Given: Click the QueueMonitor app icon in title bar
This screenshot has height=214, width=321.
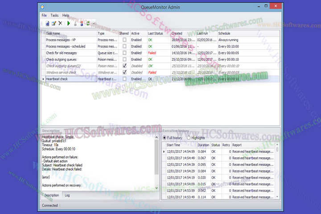Looking at the screenshot, I should click(42, 7).
